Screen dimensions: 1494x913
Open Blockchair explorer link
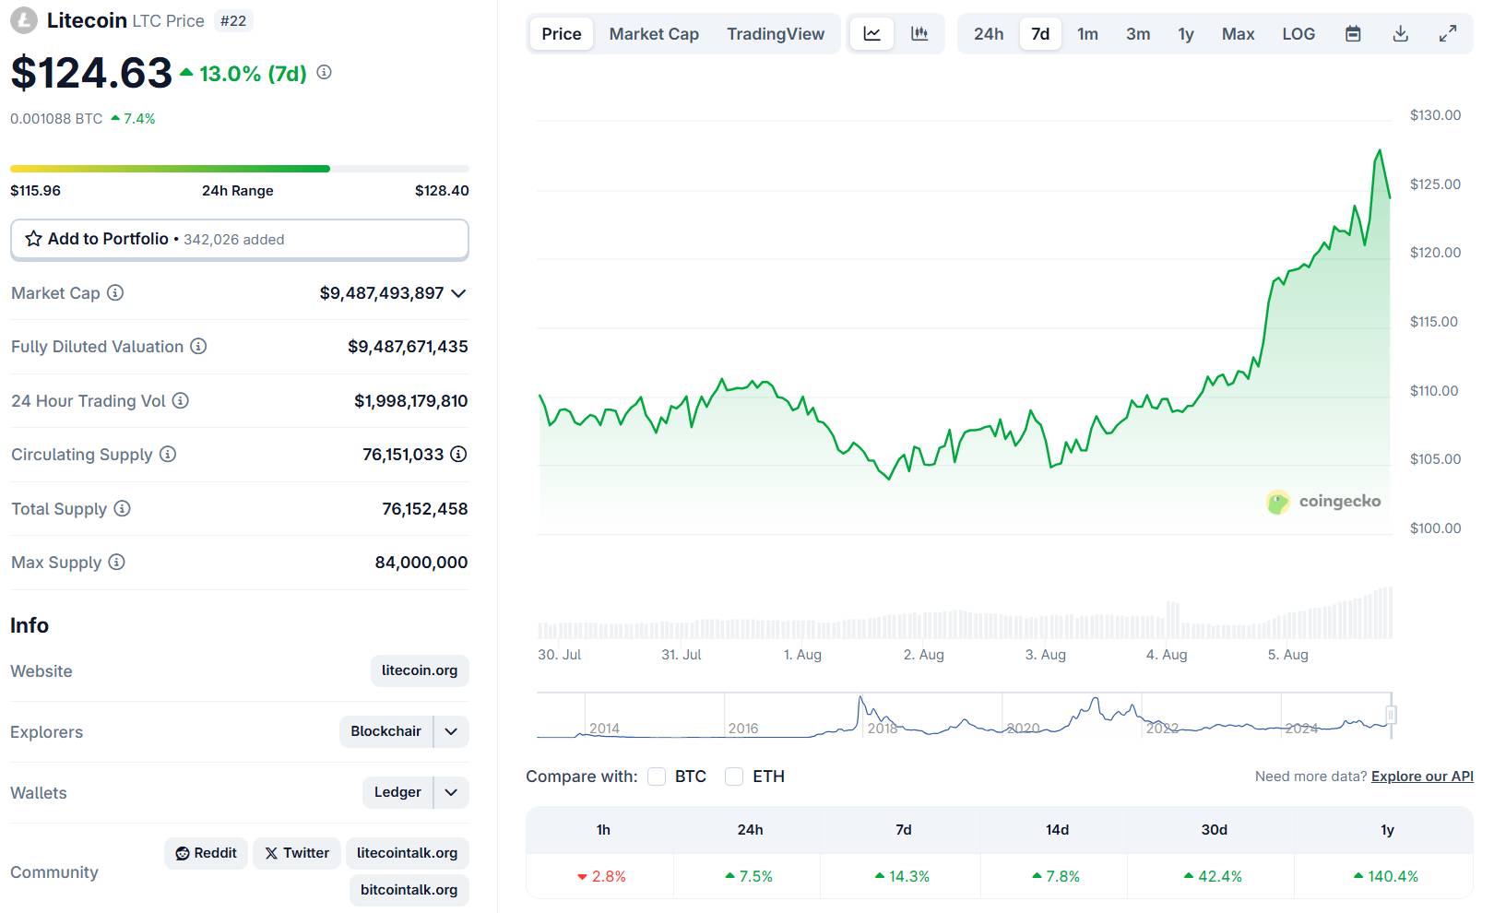click(385, 731)
